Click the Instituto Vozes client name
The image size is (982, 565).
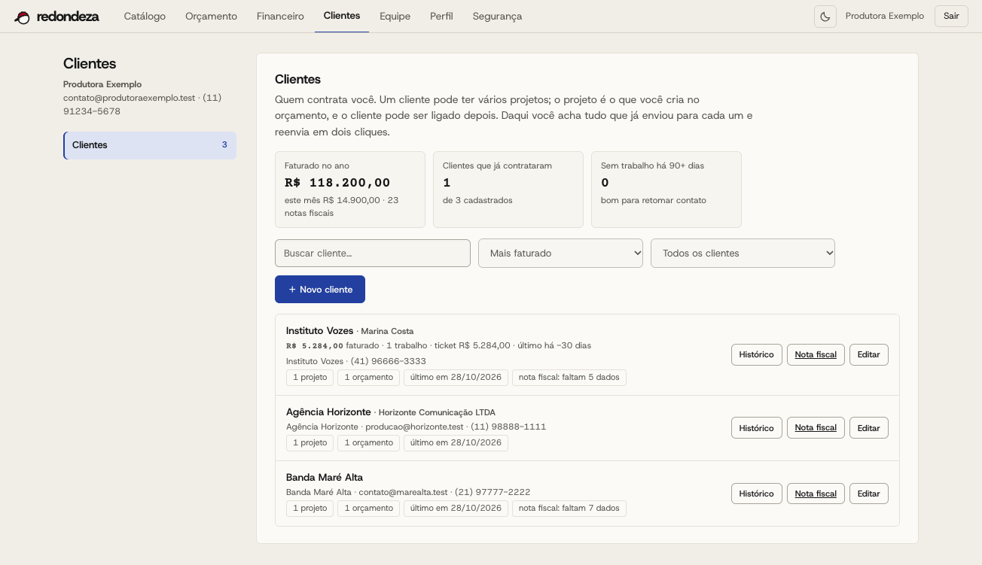[319, 331]
